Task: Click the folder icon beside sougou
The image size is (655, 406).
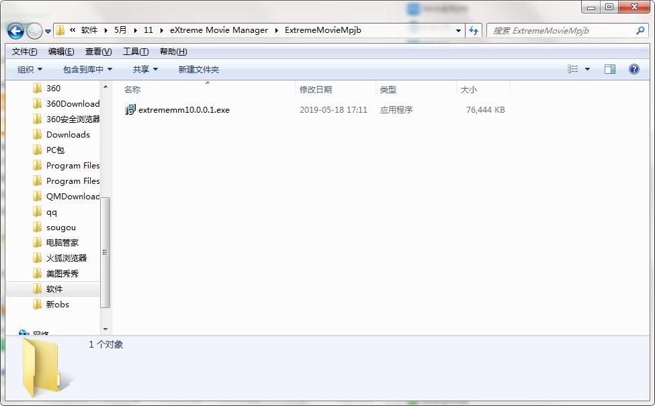Action: pyautogui.click(x=37, y=227)
